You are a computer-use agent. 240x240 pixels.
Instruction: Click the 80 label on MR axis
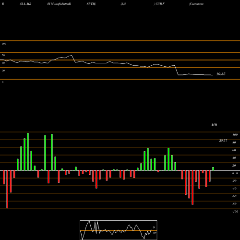(234, 143)
